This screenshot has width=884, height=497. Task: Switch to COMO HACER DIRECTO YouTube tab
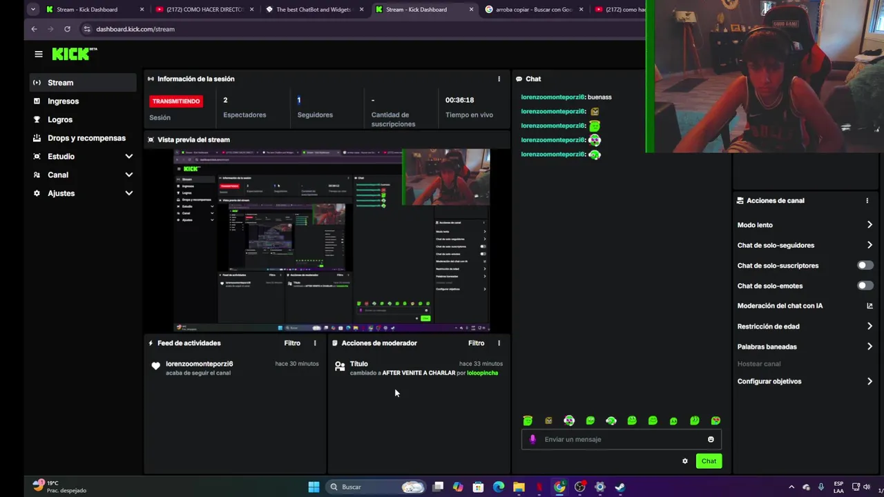point(204,10)
